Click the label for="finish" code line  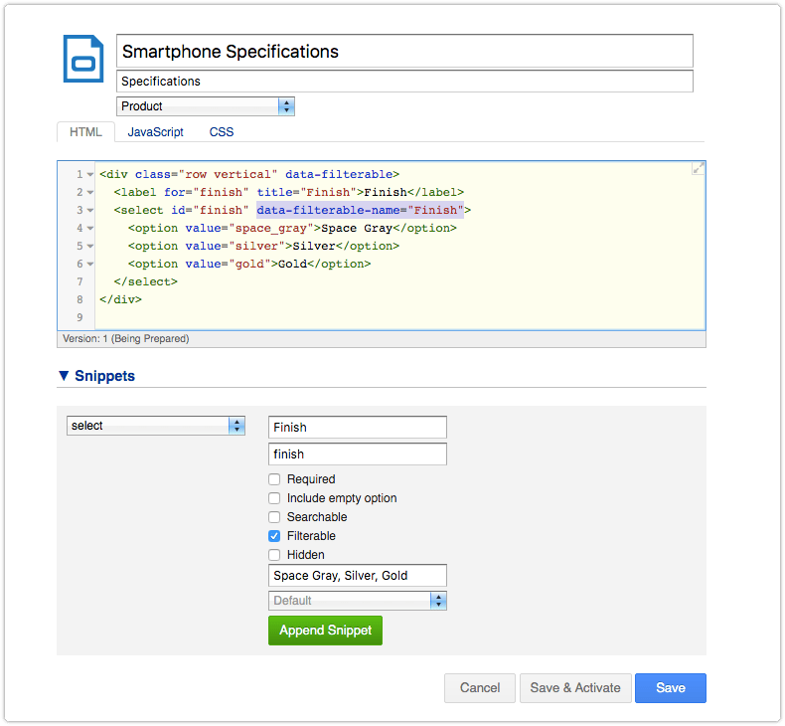289,192
